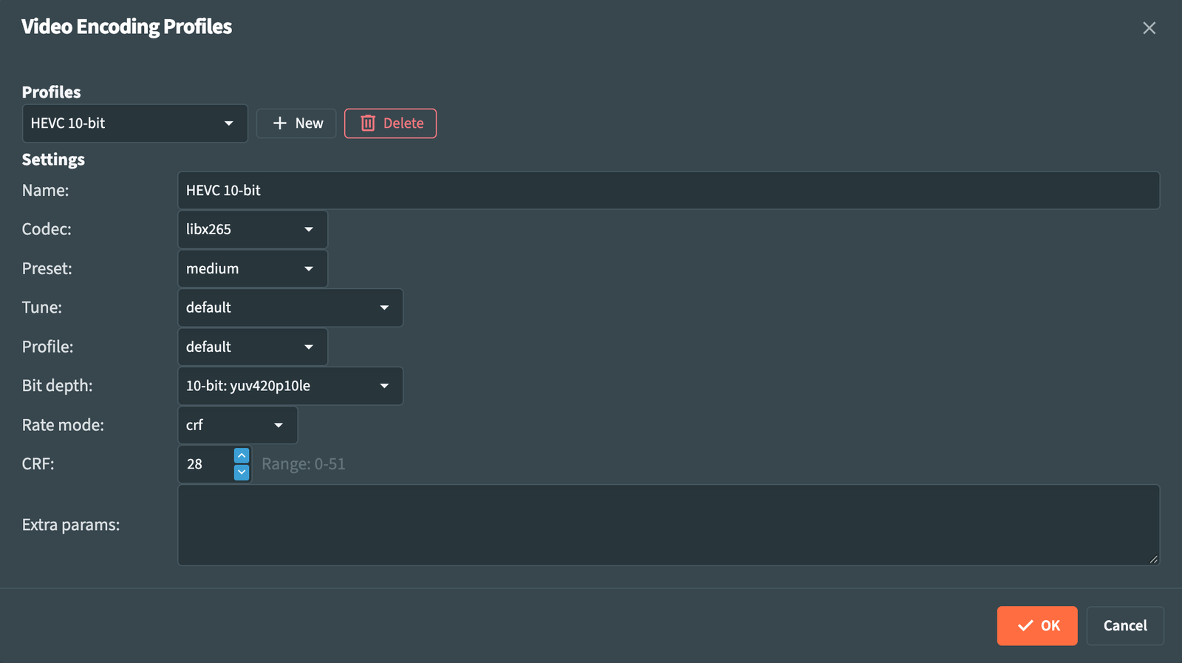
Task: Delete the selected profile
Action: point(390,123)
